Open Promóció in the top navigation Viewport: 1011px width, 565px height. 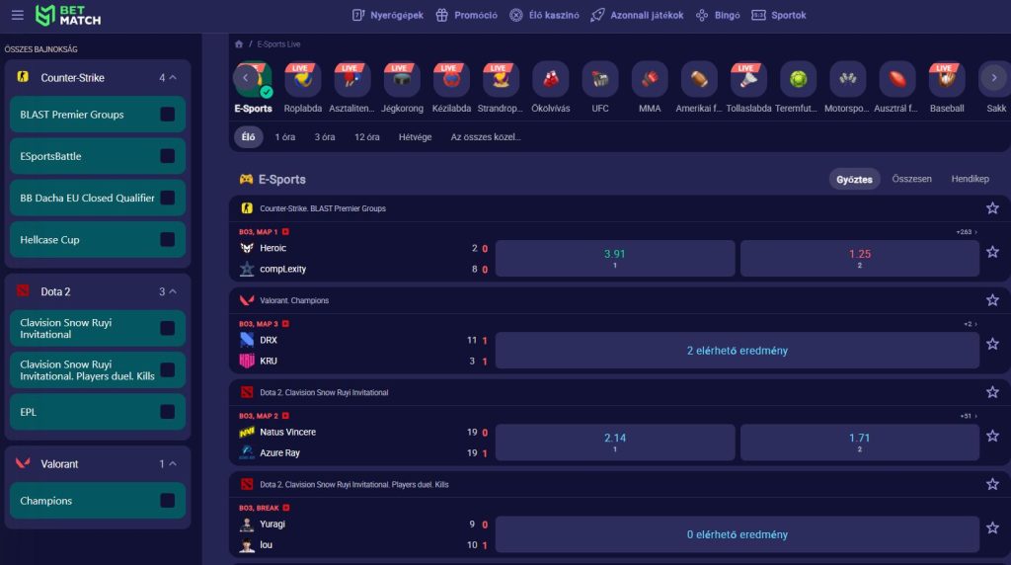coord(466,15)
